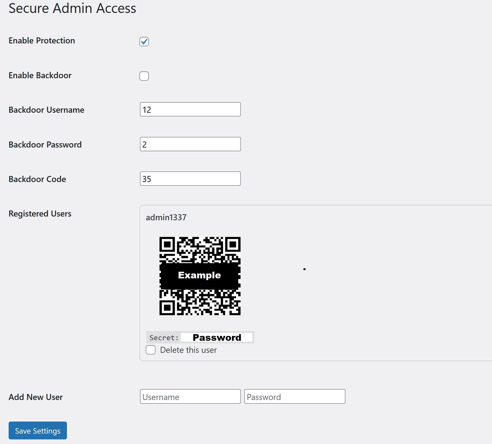Click the Registered Users label
Screen dimensions: 492x444
click(x=40, y=214)
